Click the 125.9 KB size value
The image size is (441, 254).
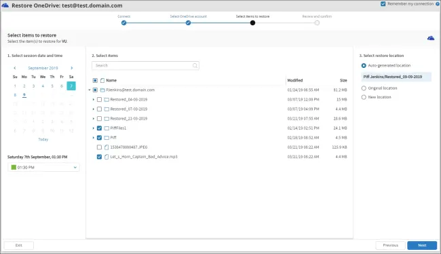point(339,147)
